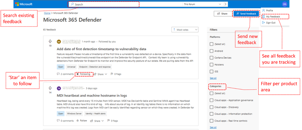Viewport: 302px width, 130px height.
Task: Click the Open status tag on timestamp post
Action: (x=61, y=67)
